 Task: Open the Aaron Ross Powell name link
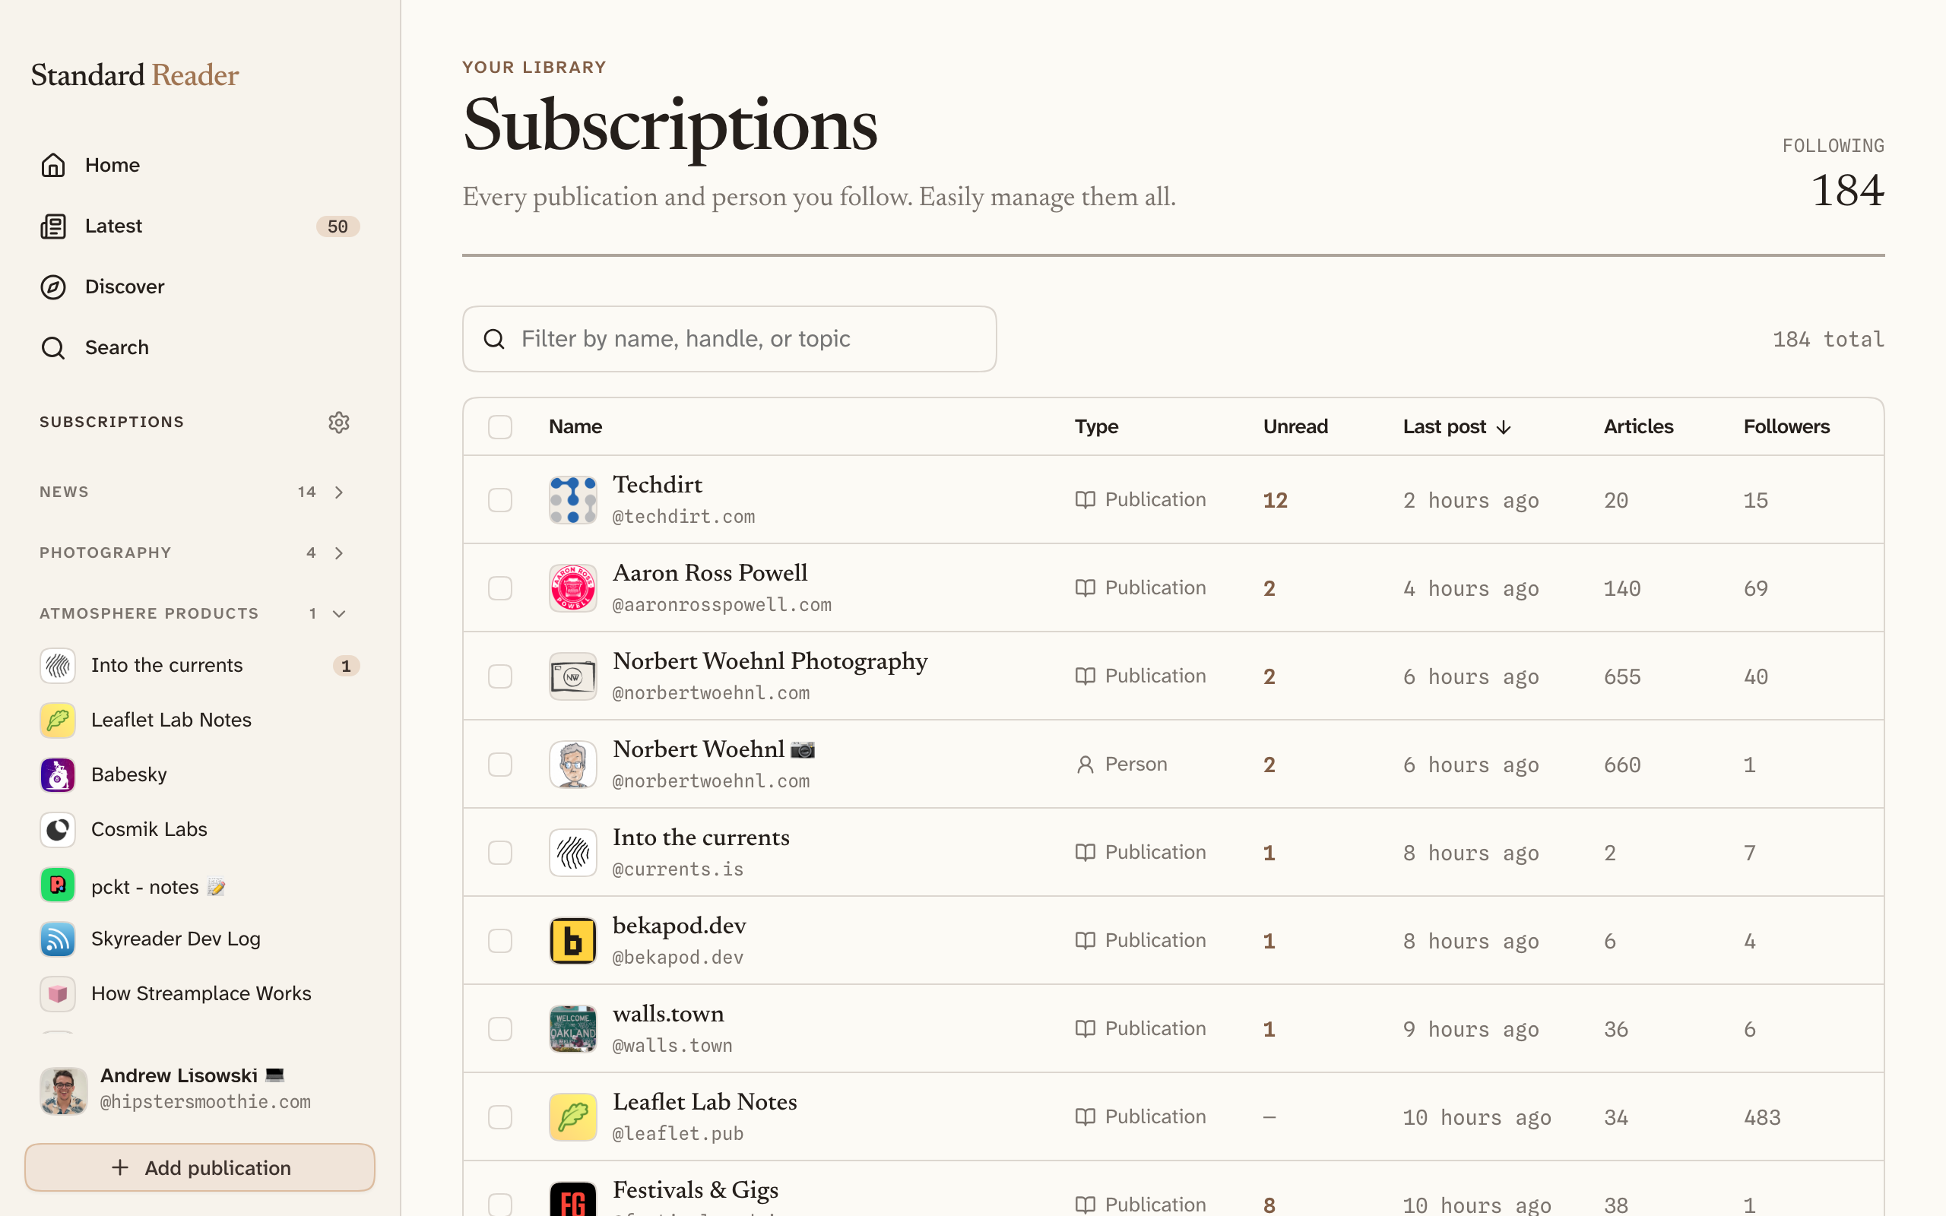[710, 572]
